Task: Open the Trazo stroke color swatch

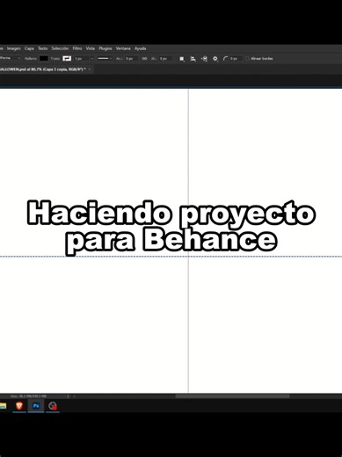Action: (67, 58)
